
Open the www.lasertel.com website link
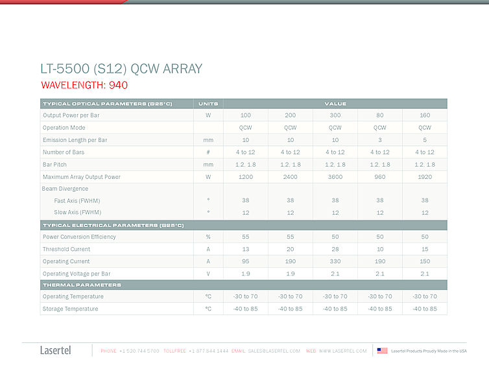coord(342,351)
